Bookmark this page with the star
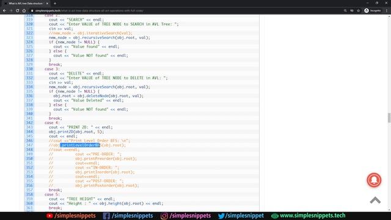The width and height of the screenshot is (391, 220). click(x=359, y=11)
